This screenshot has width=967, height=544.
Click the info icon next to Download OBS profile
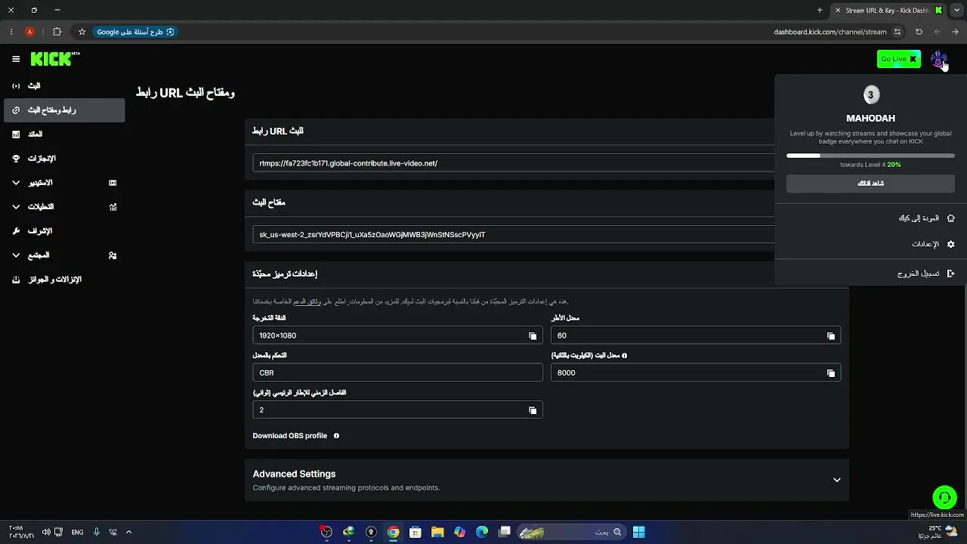click(x=336, y=436)
